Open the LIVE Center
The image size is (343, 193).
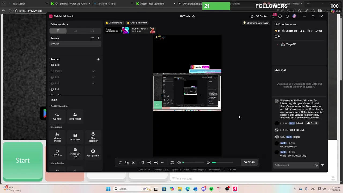259,16
